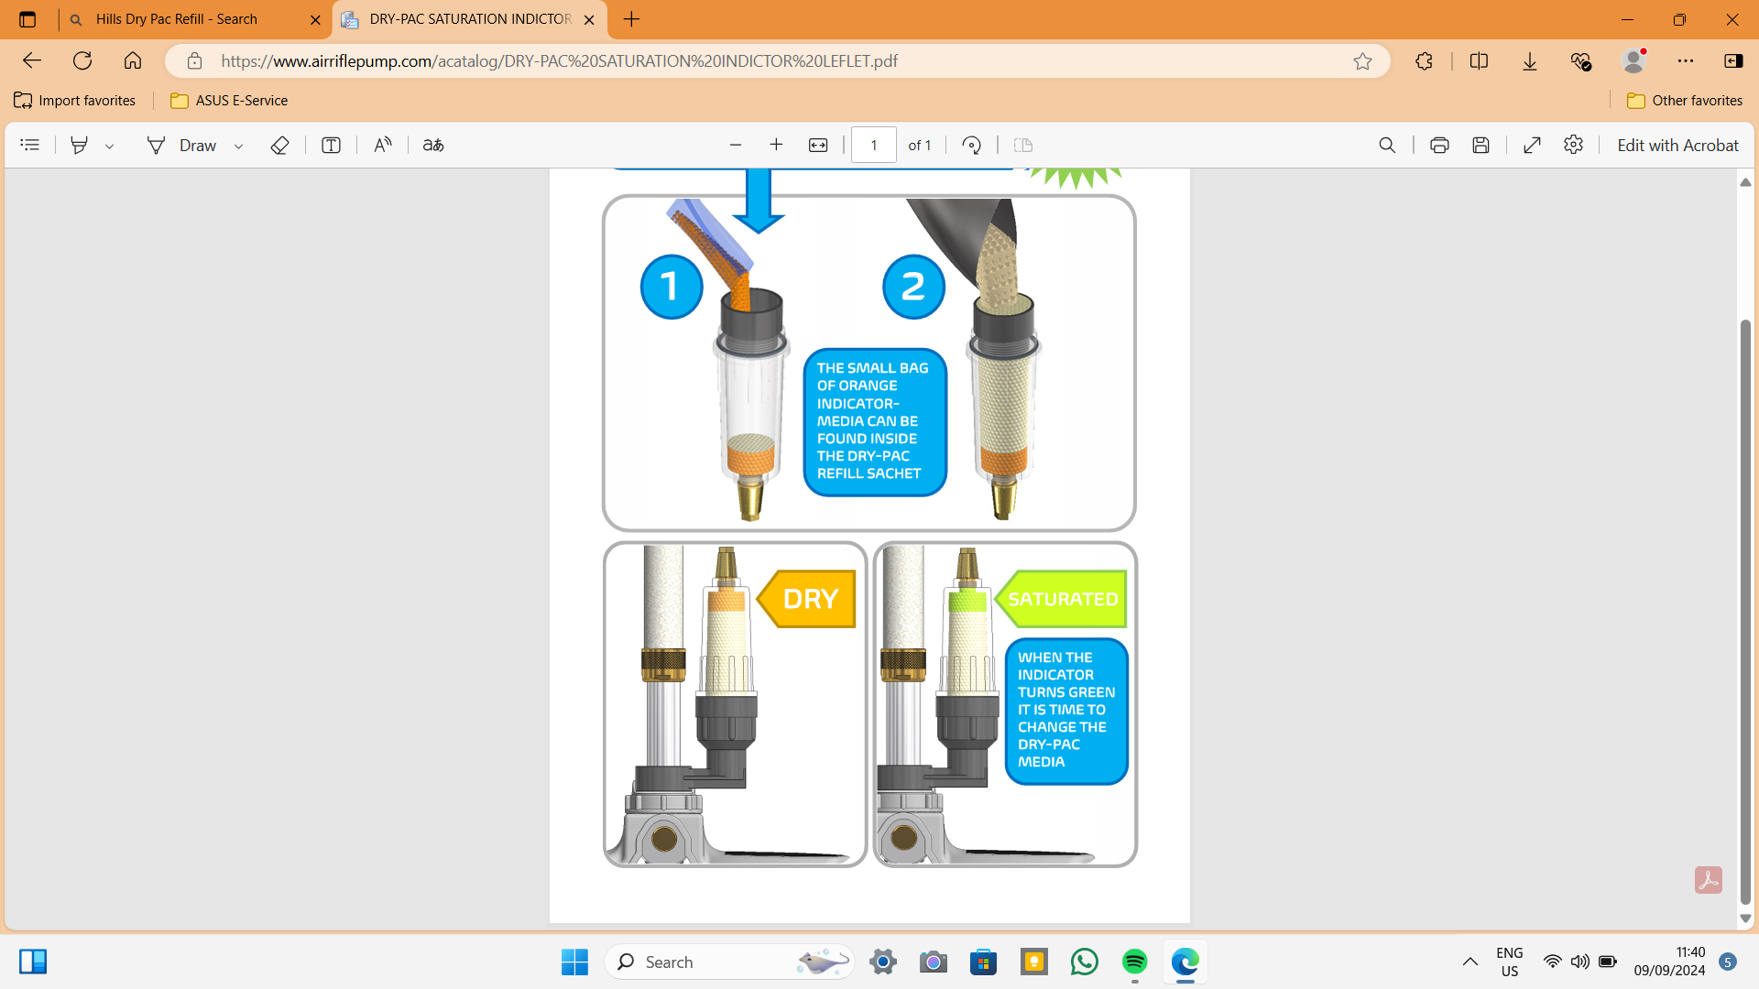Toggle Split screen view
This screenshot has width=1759, height=989.
(x=1479, y=61)
